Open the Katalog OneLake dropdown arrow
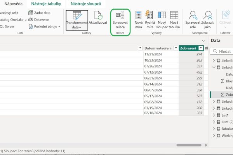 pyautogui.click(x=26, y=20)
